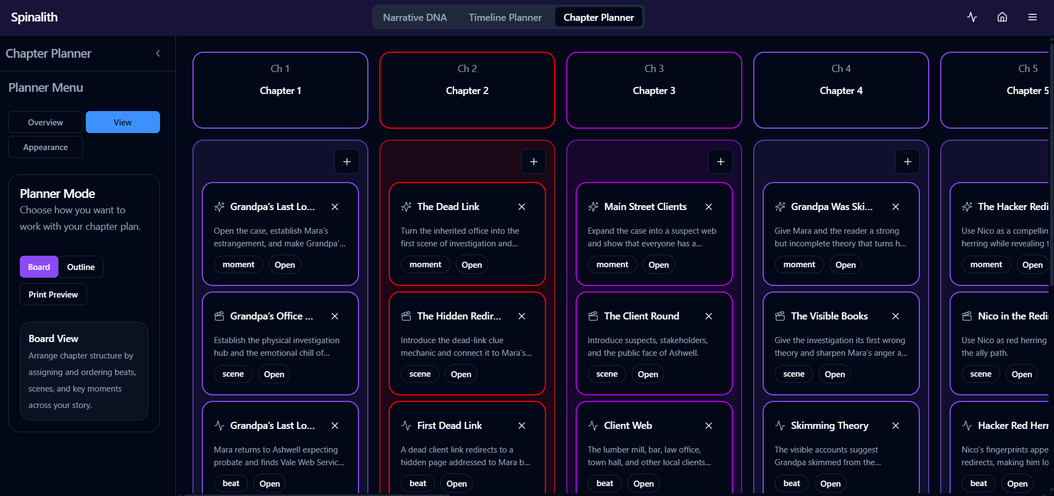Click beat pulse icon on Skimming Theory

coord(780,426)
